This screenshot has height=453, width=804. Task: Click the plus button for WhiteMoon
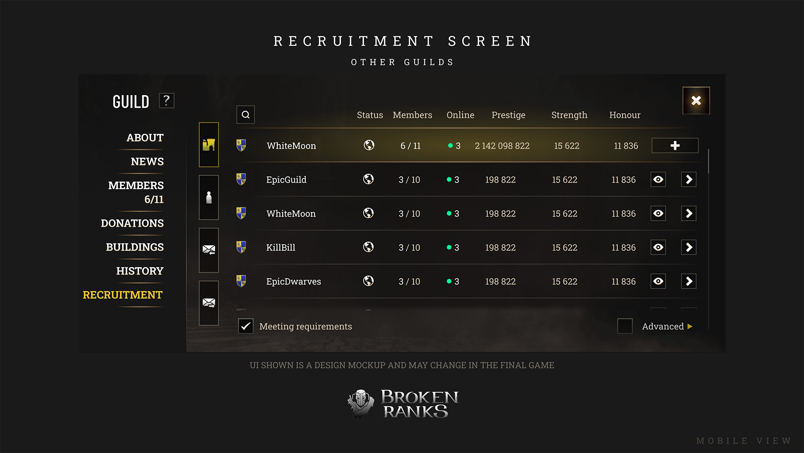click(675, 145)
